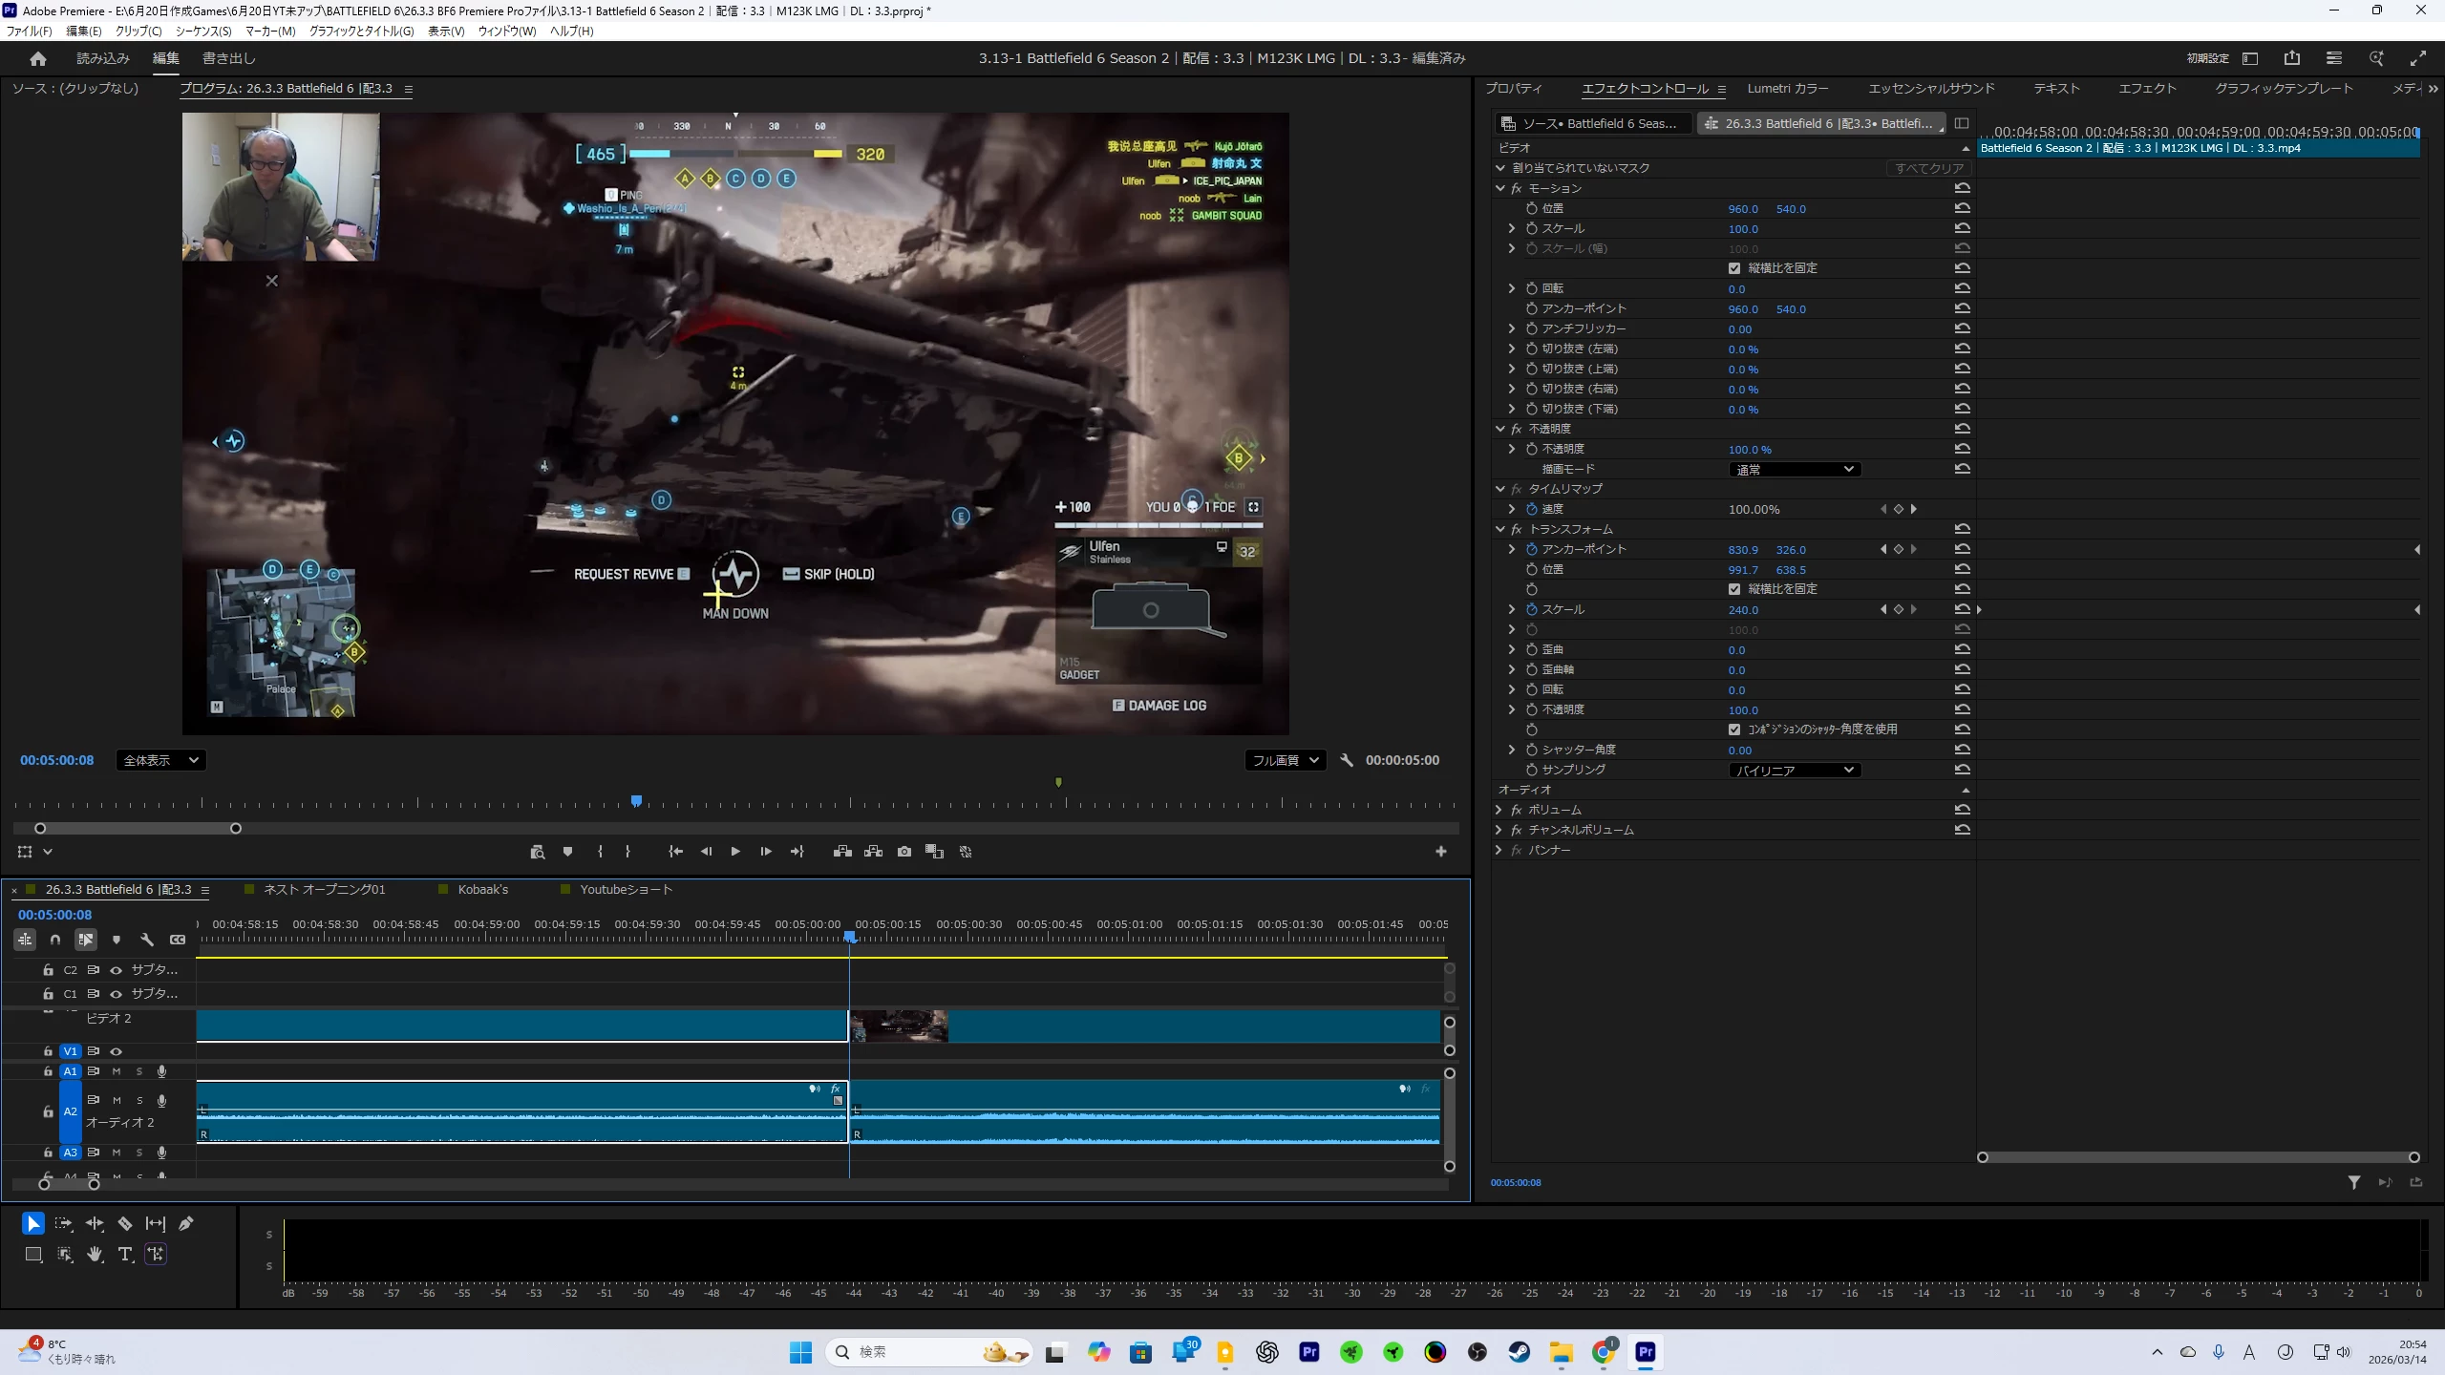Click Export Frame camera icon
Screen dimensions: 2445x1375
904,851
